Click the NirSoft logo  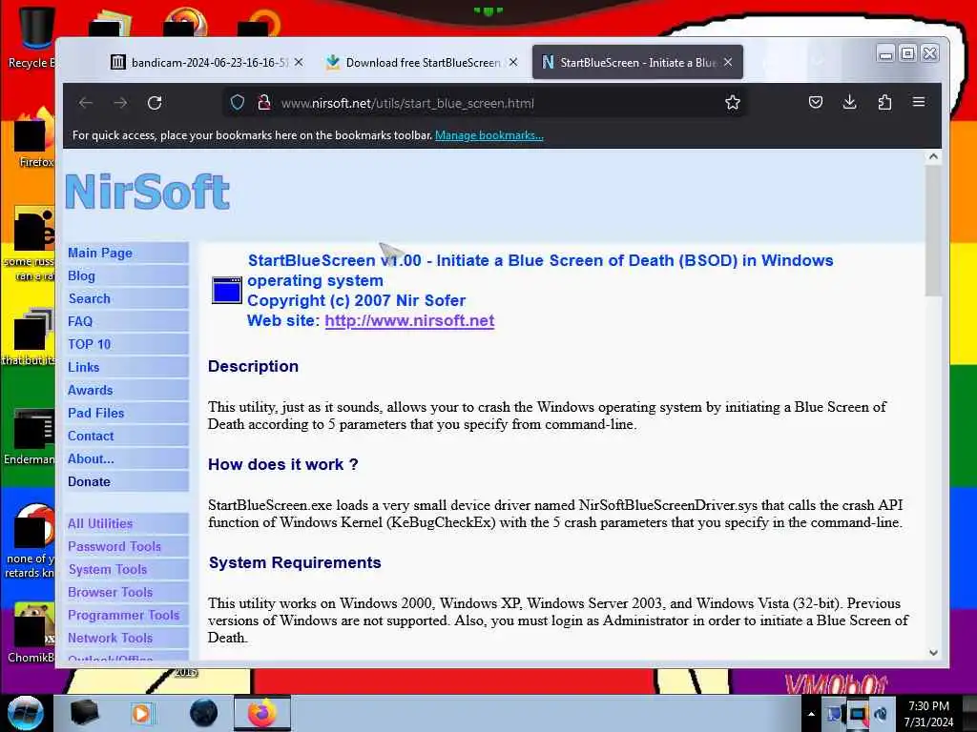pyautogui.click(x=147, y=192)
